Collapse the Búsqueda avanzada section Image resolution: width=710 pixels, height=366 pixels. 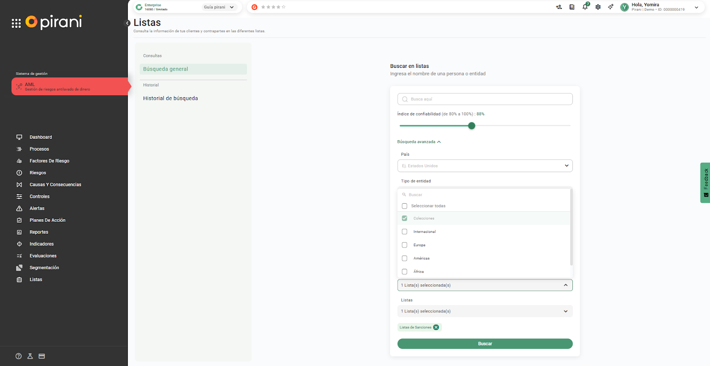point(419,142)
